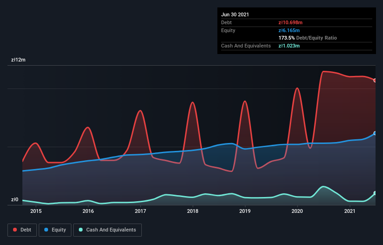This screenshot has height=245, width=383.
Task: Click the 2020 x-axis label
Action: pos(297,211)
